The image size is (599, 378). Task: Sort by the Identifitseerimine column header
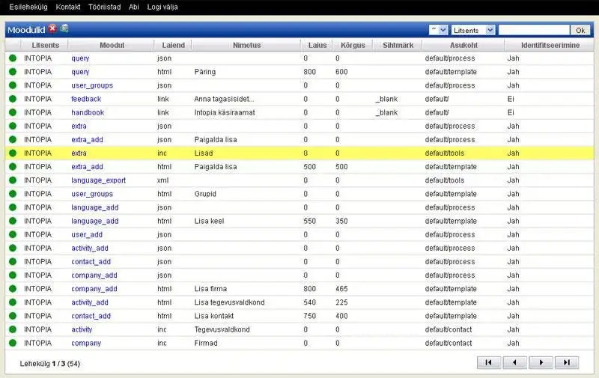(x=550, y=45)
